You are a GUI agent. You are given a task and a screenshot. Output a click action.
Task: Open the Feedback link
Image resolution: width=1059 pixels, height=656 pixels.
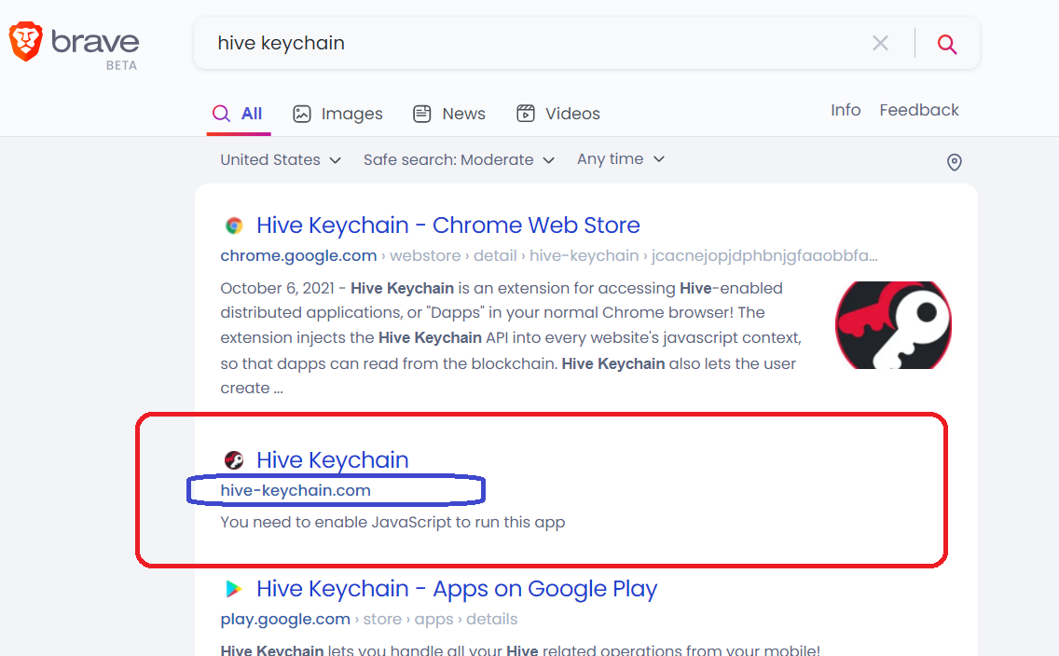918,109
